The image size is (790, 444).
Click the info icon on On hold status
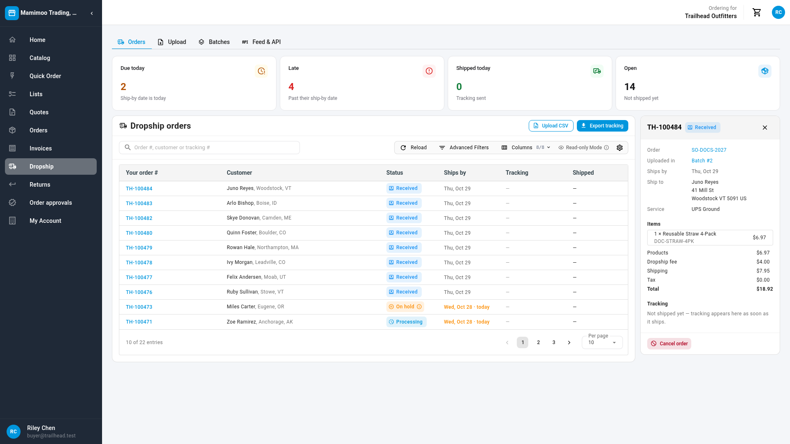point(419,307)
